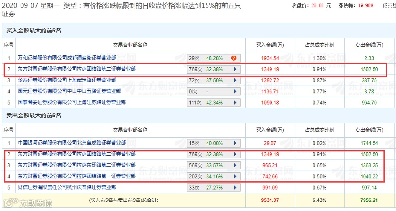Viewport: 396px width, 211px height.
Task: Click the 29次 48.28% stats box
Action: pyautogui.click(x=214, y=58)
